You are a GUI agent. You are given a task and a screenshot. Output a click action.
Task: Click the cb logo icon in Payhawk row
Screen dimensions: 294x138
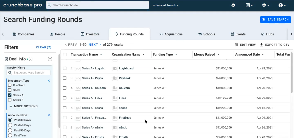[78, 78]
